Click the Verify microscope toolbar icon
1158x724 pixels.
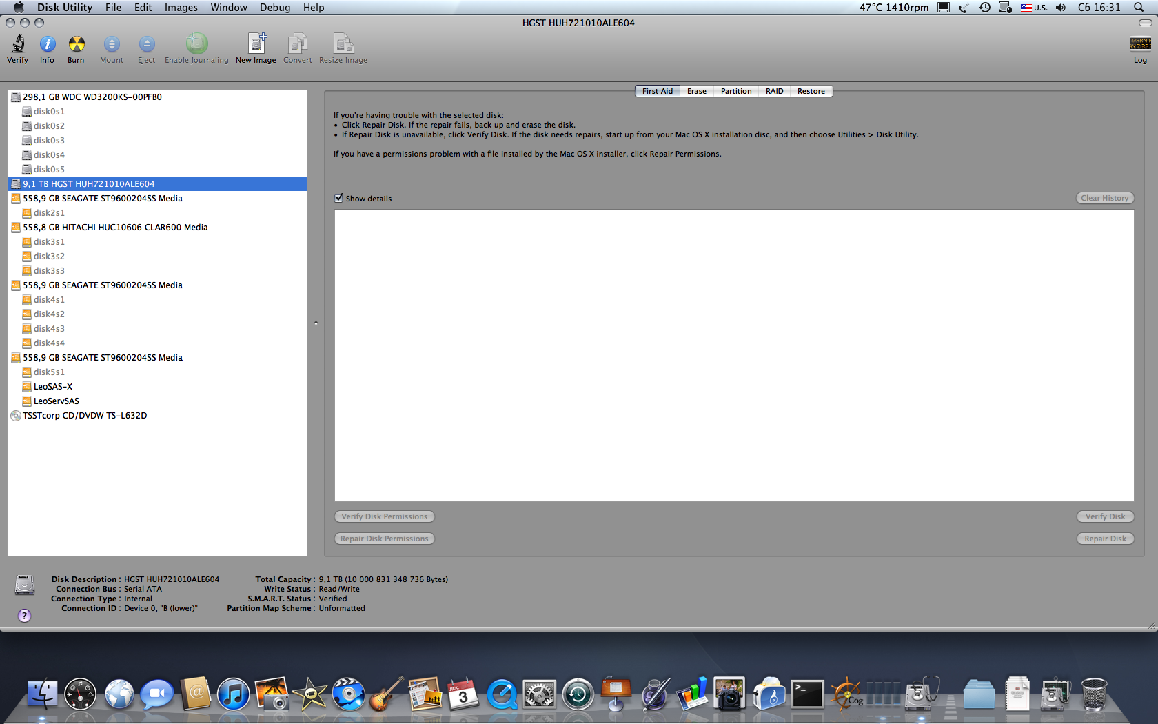[18, 44]
